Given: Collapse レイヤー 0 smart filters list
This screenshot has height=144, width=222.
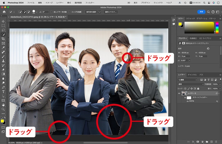Looking at the screenshot, I should (x=219, y=93).
